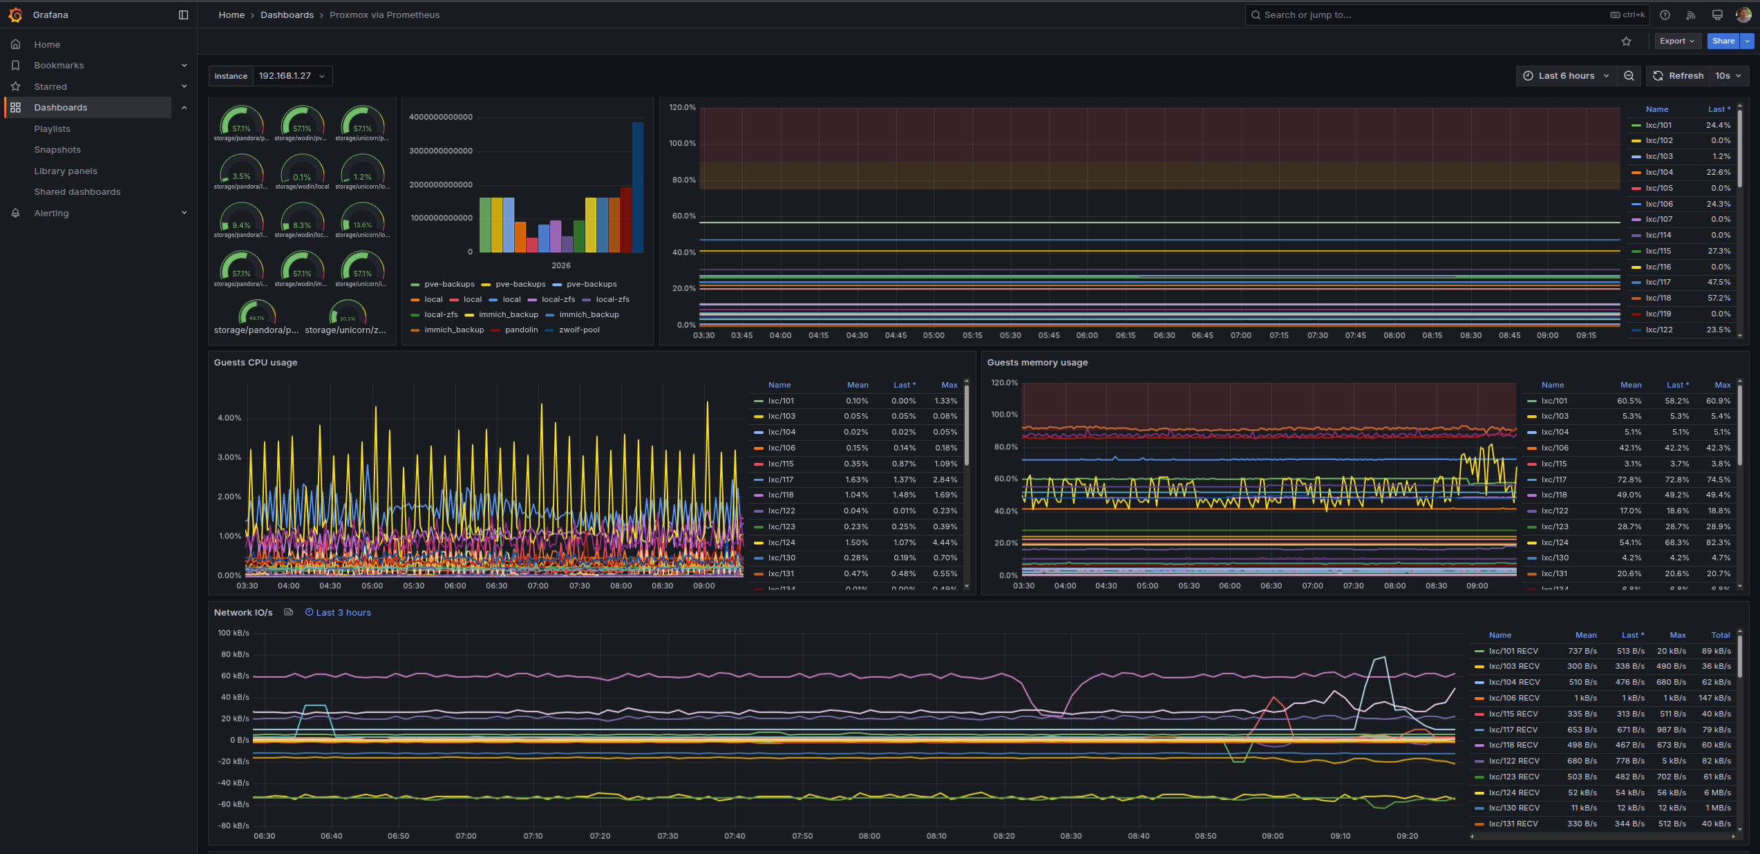Click the Bookmarks sidebar icon
The width and height of the screenshot is (1760, 854).
16,65
